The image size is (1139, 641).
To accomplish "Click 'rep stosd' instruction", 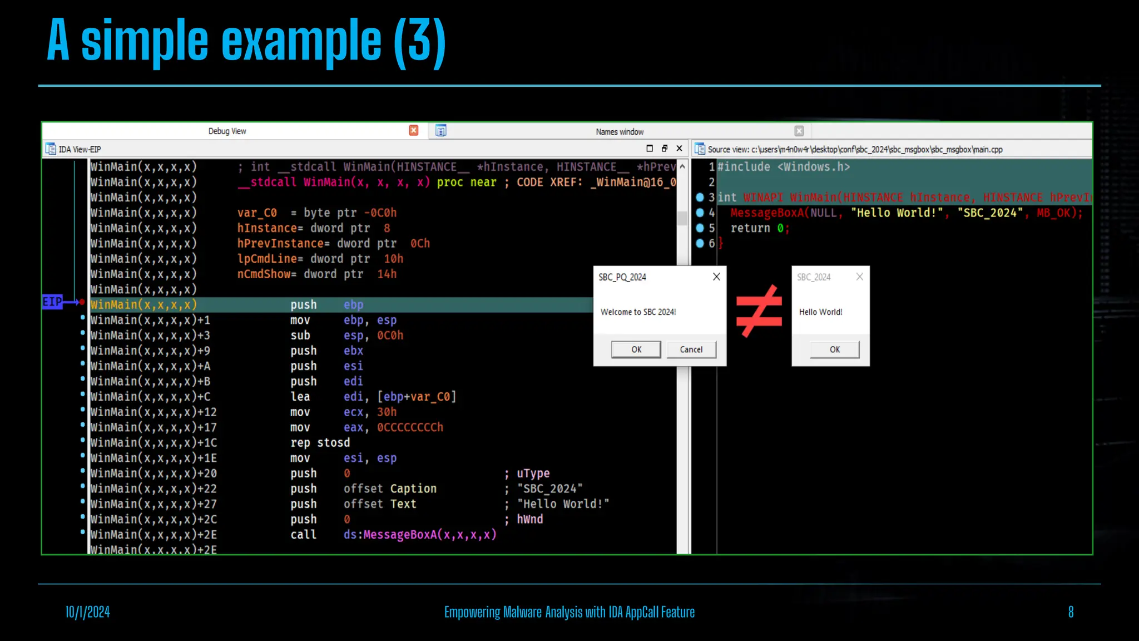I will [320, 443].
